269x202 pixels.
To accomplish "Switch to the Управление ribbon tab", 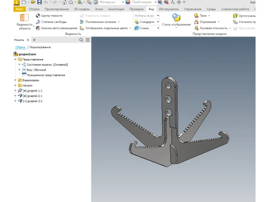I will [x=193, y=9].
